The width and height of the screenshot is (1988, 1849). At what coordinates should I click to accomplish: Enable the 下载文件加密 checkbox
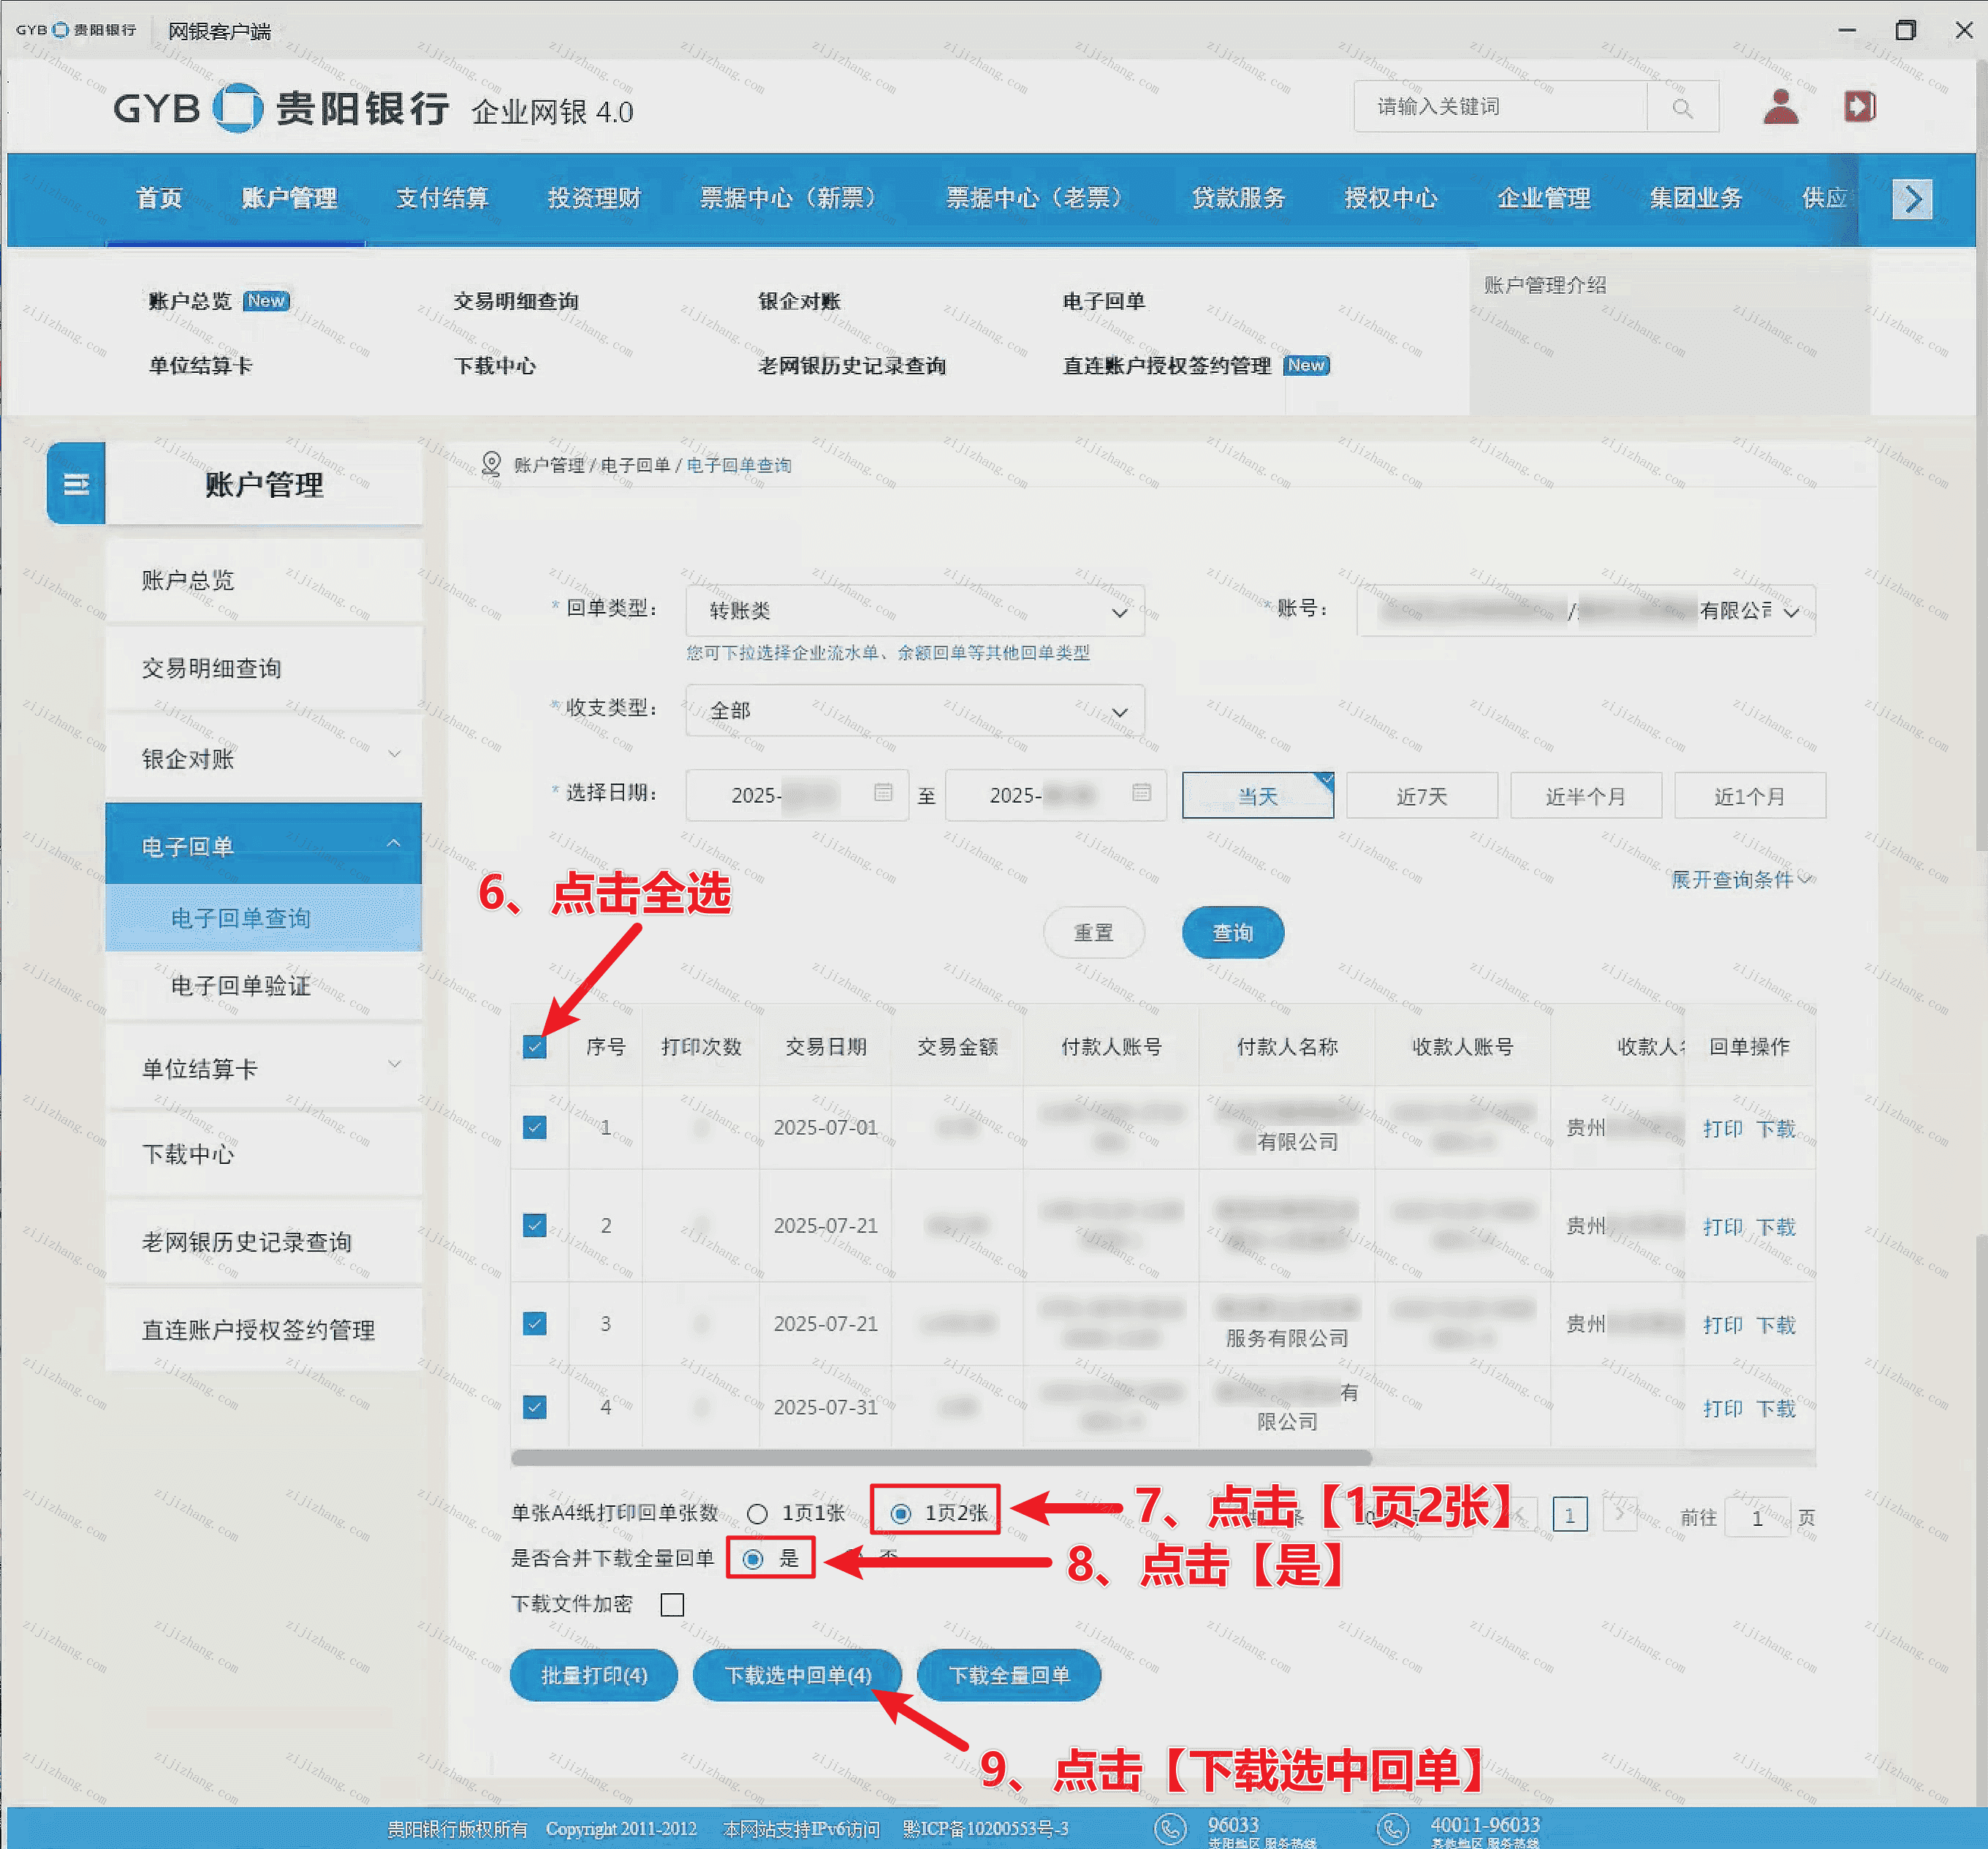[672, 1605]
